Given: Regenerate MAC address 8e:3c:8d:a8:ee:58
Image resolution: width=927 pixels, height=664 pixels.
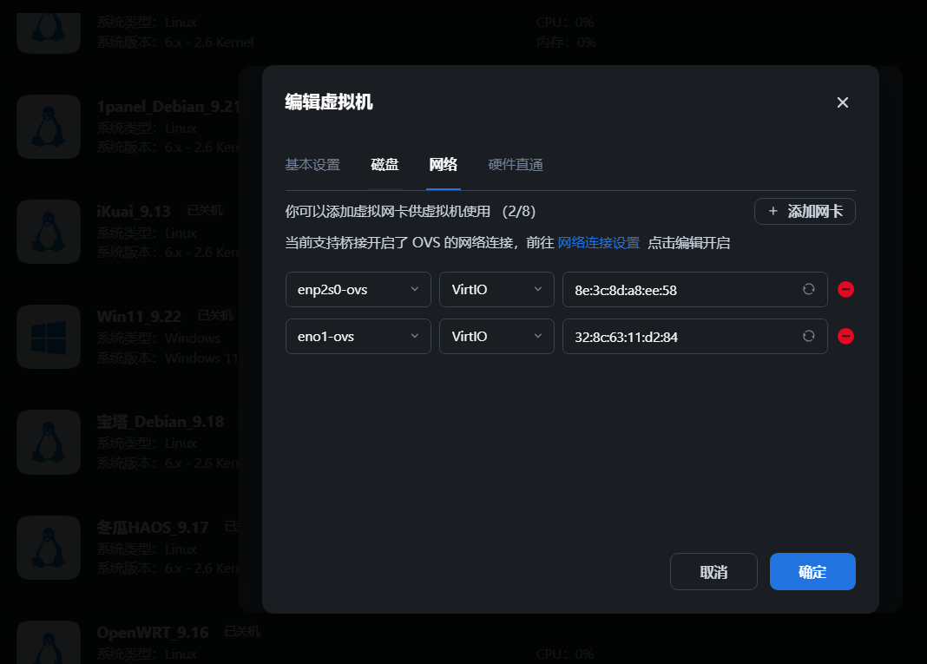Looking at the screenshot, I should pos(808,289).
